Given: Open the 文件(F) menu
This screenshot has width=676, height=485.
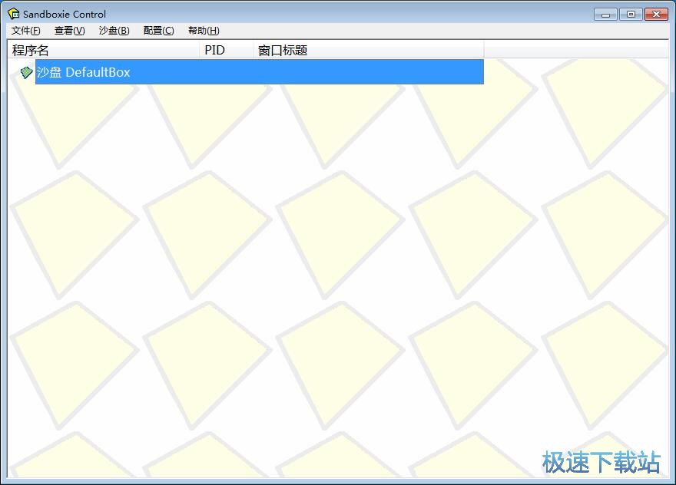Looking at the screenshot, I should tap(25, 31).
